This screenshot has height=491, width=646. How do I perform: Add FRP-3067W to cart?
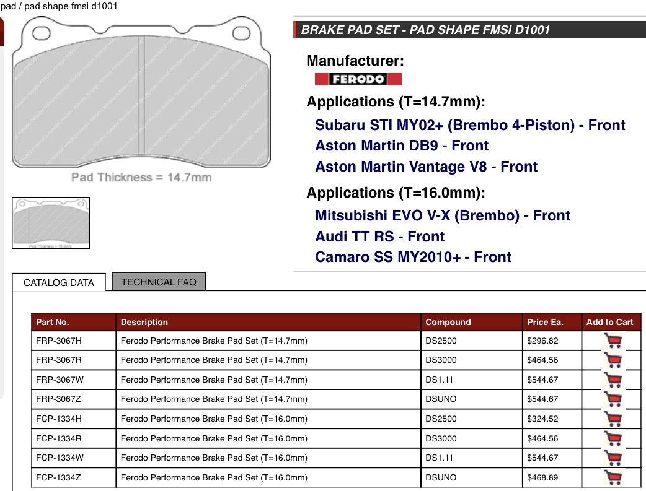[613, 380]
